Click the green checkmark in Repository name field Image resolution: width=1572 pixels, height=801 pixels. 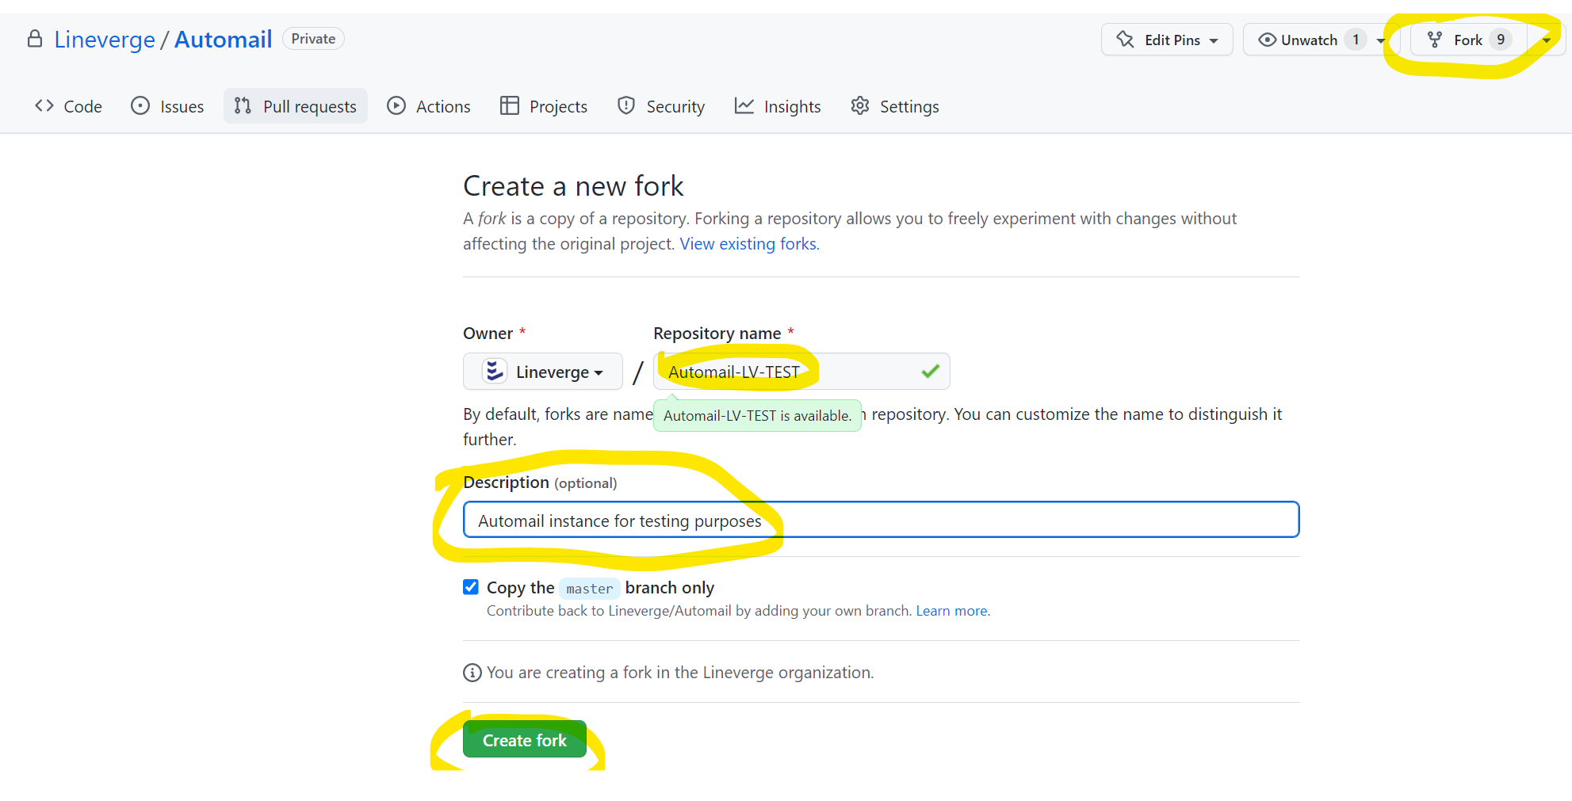pos(929,371)
